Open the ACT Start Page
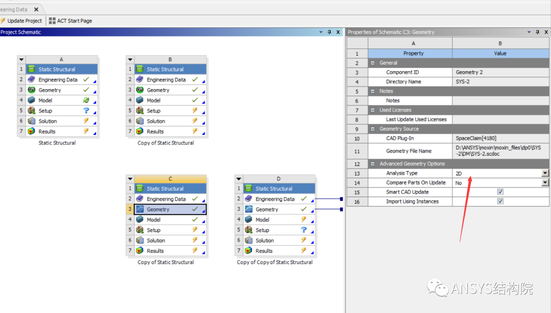 point(70,21)
